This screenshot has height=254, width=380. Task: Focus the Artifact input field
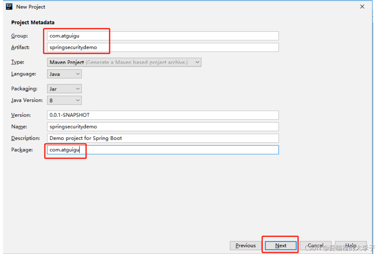163,47
